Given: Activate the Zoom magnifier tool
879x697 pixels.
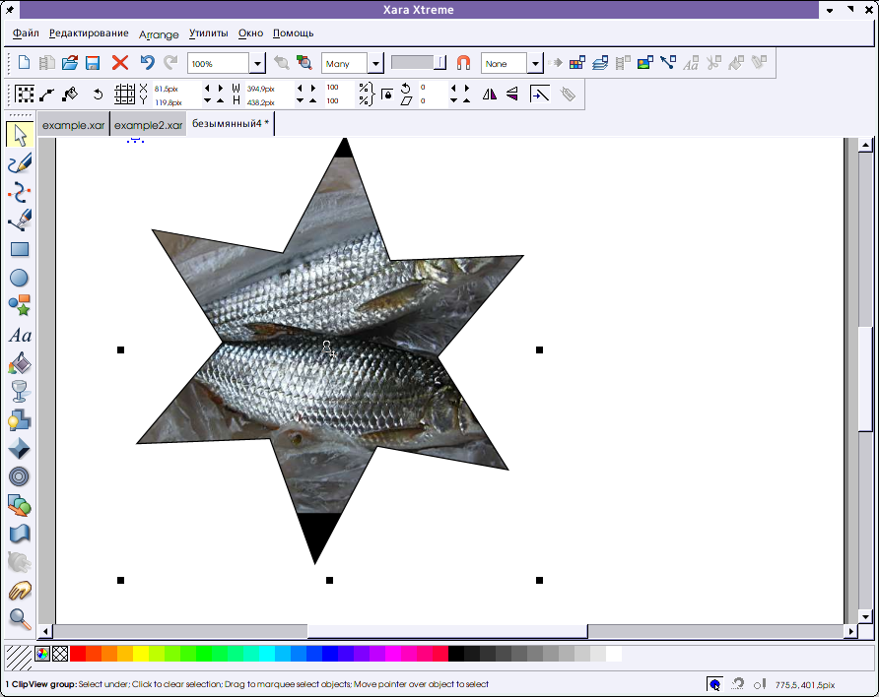Looking at the screenshot, I should pyautogui.click(x=19, y=619).
